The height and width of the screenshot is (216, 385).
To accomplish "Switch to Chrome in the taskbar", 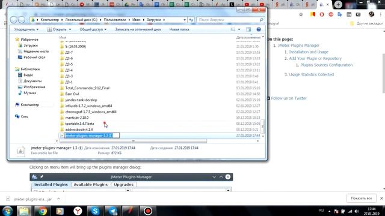I will [42, 211].
